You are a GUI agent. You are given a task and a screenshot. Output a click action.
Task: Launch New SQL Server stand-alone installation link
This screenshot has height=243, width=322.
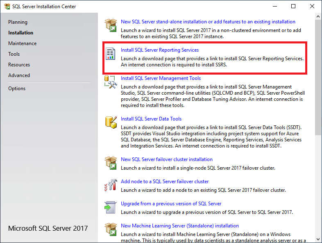pos(208,22)
